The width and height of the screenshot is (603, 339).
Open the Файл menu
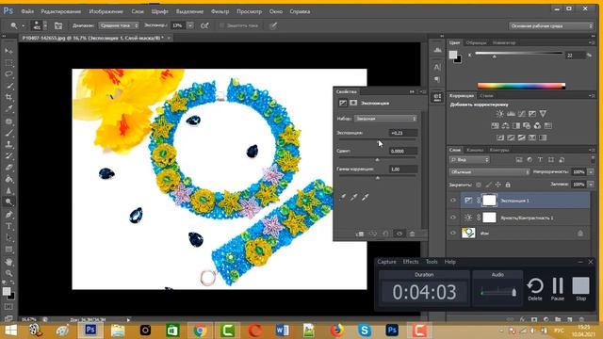tap(27, 11)
